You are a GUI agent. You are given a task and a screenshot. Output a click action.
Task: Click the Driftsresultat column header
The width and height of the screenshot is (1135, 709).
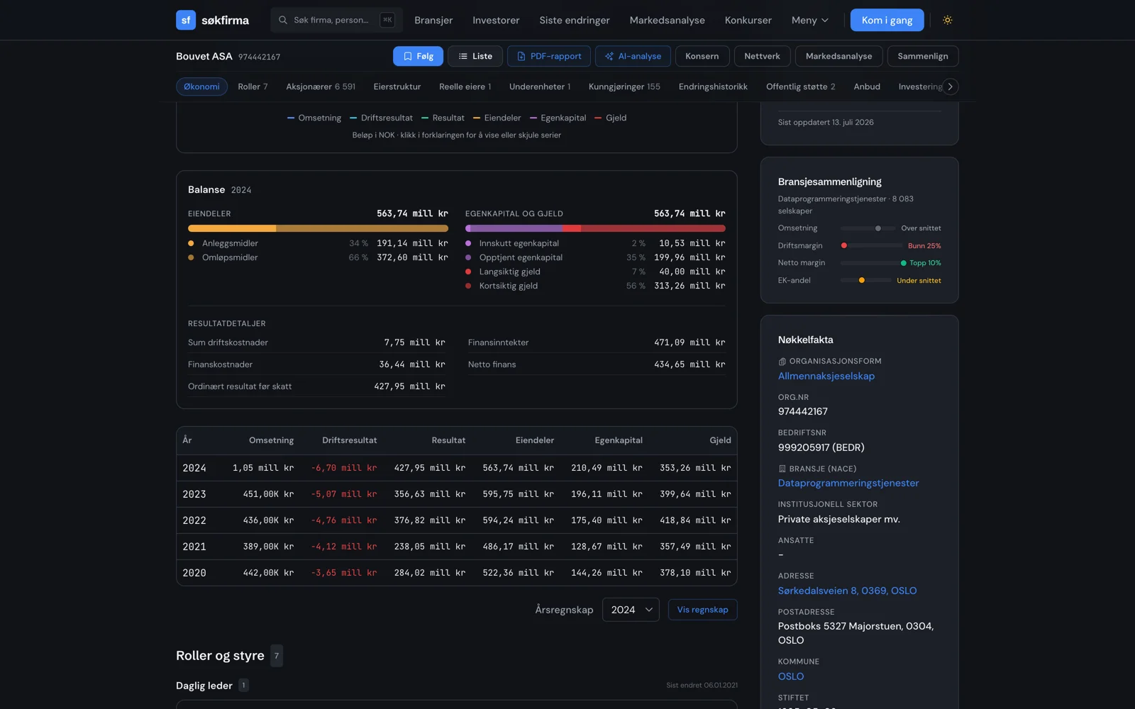tap(350, 440)
